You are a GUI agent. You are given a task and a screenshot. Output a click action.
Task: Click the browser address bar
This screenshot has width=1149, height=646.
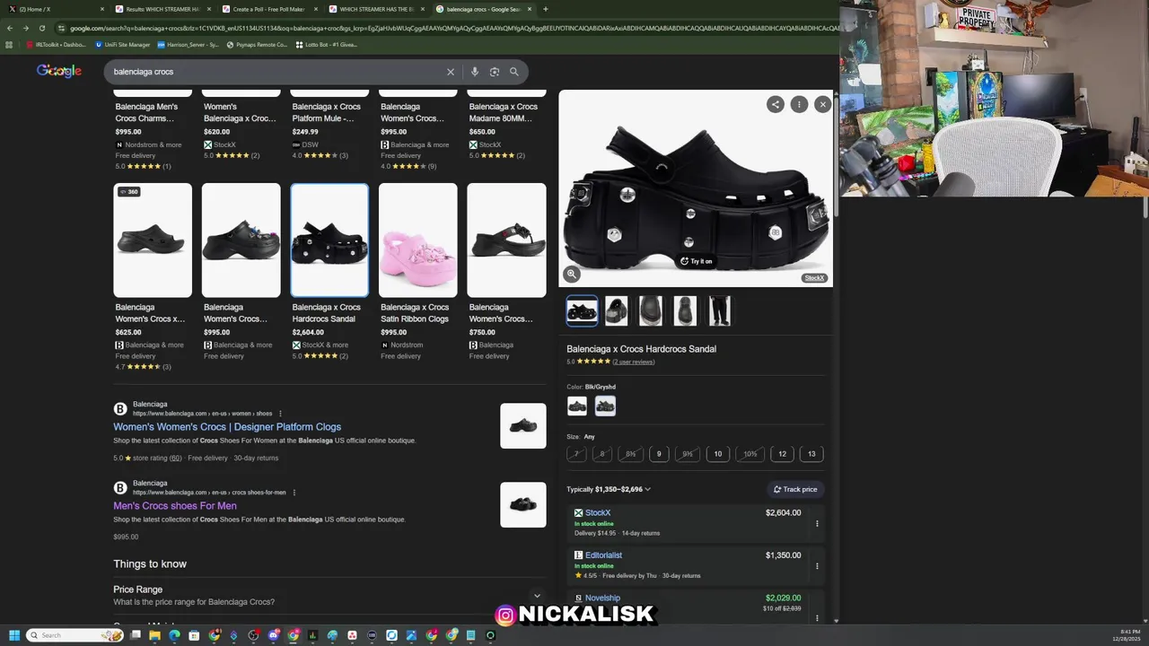point(449,28)
